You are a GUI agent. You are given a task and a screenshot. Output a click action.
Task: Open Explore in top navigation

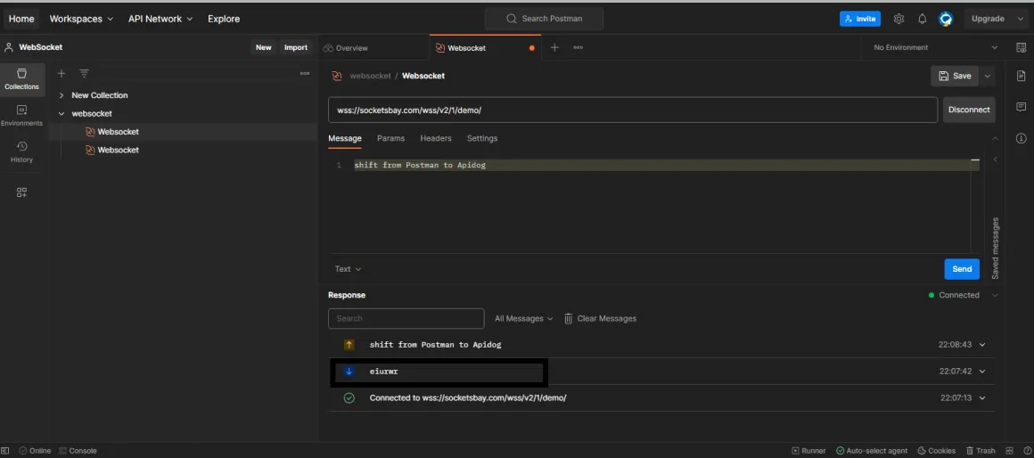click(224, 19)
